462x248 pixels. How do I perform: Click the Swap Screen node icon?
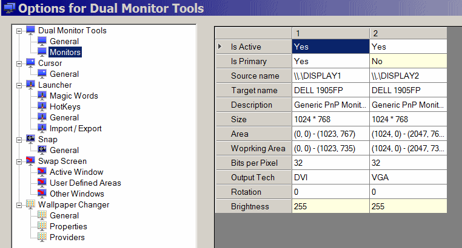pos(31,161)
